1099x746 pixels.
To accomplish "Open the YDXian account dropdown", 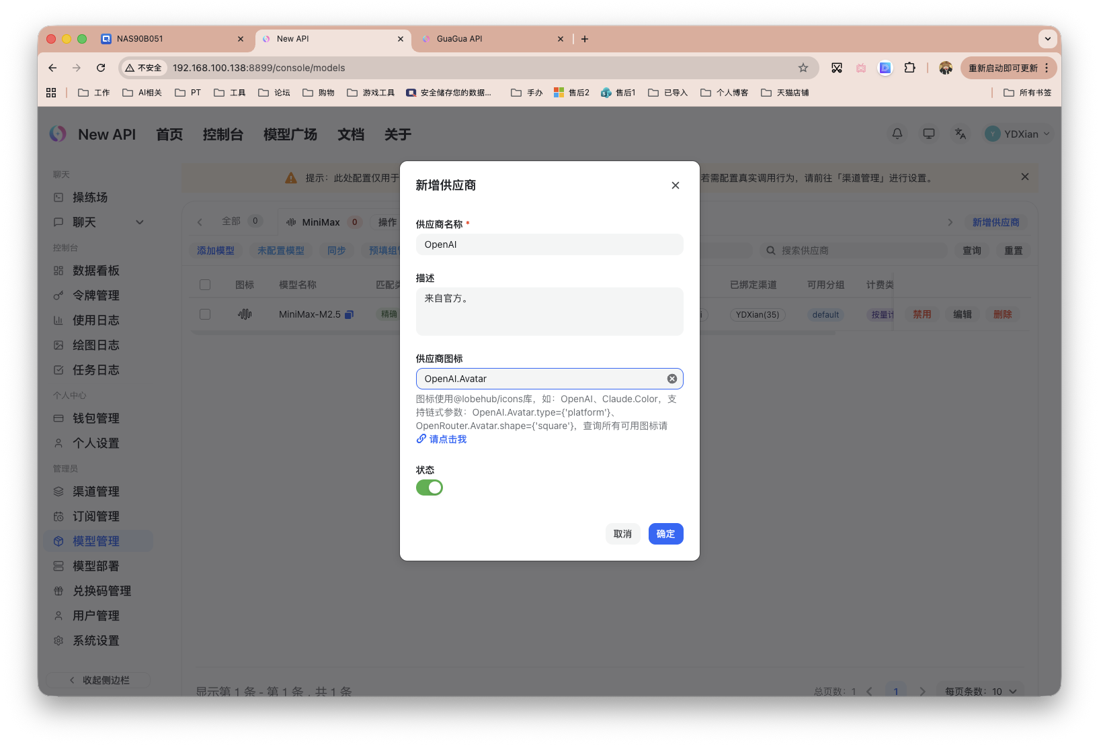I will (x=1018, y=134).
